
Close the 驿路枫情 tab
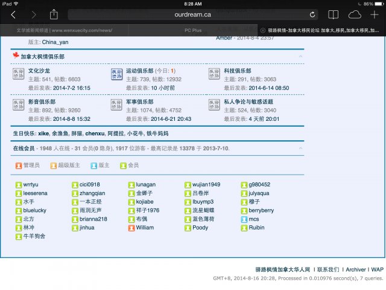(x=262, y=30)
